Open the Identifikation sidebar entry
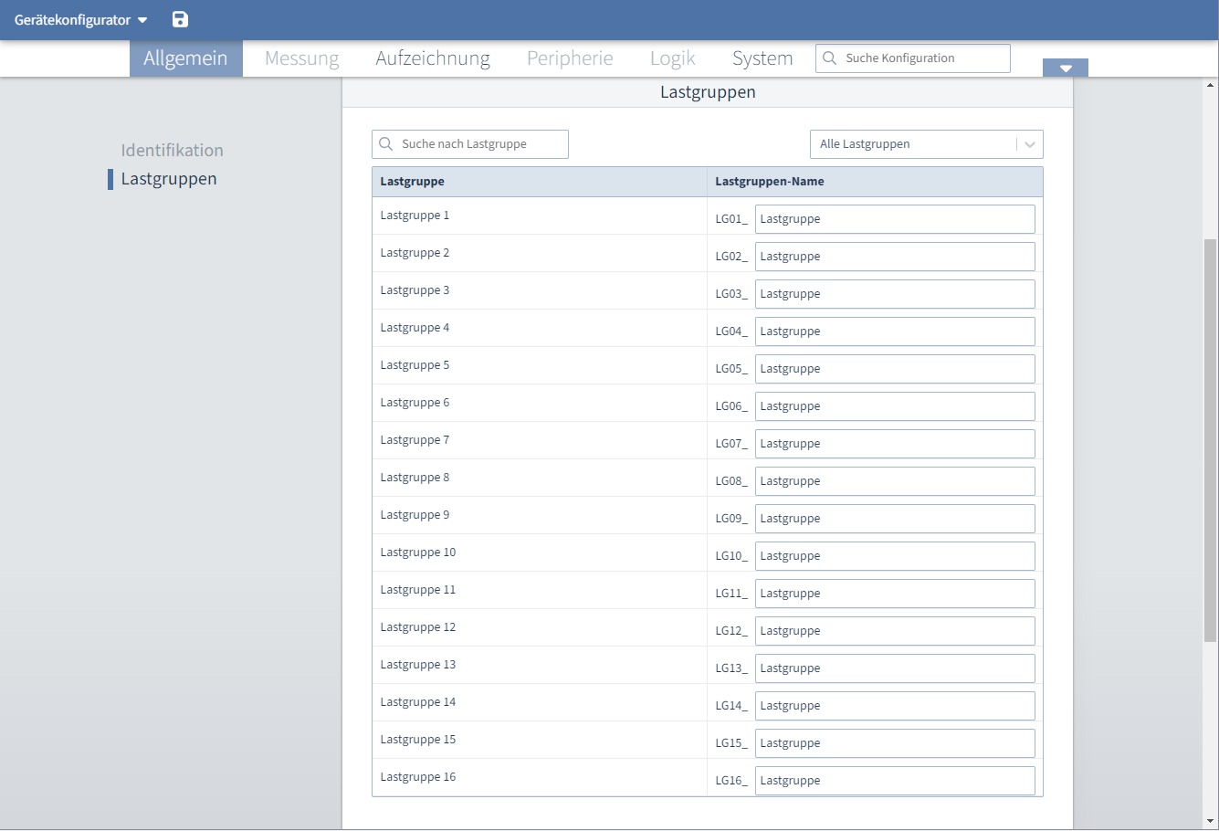The width and height of the screenshot is (1219, 831). (x=172, y=150)
